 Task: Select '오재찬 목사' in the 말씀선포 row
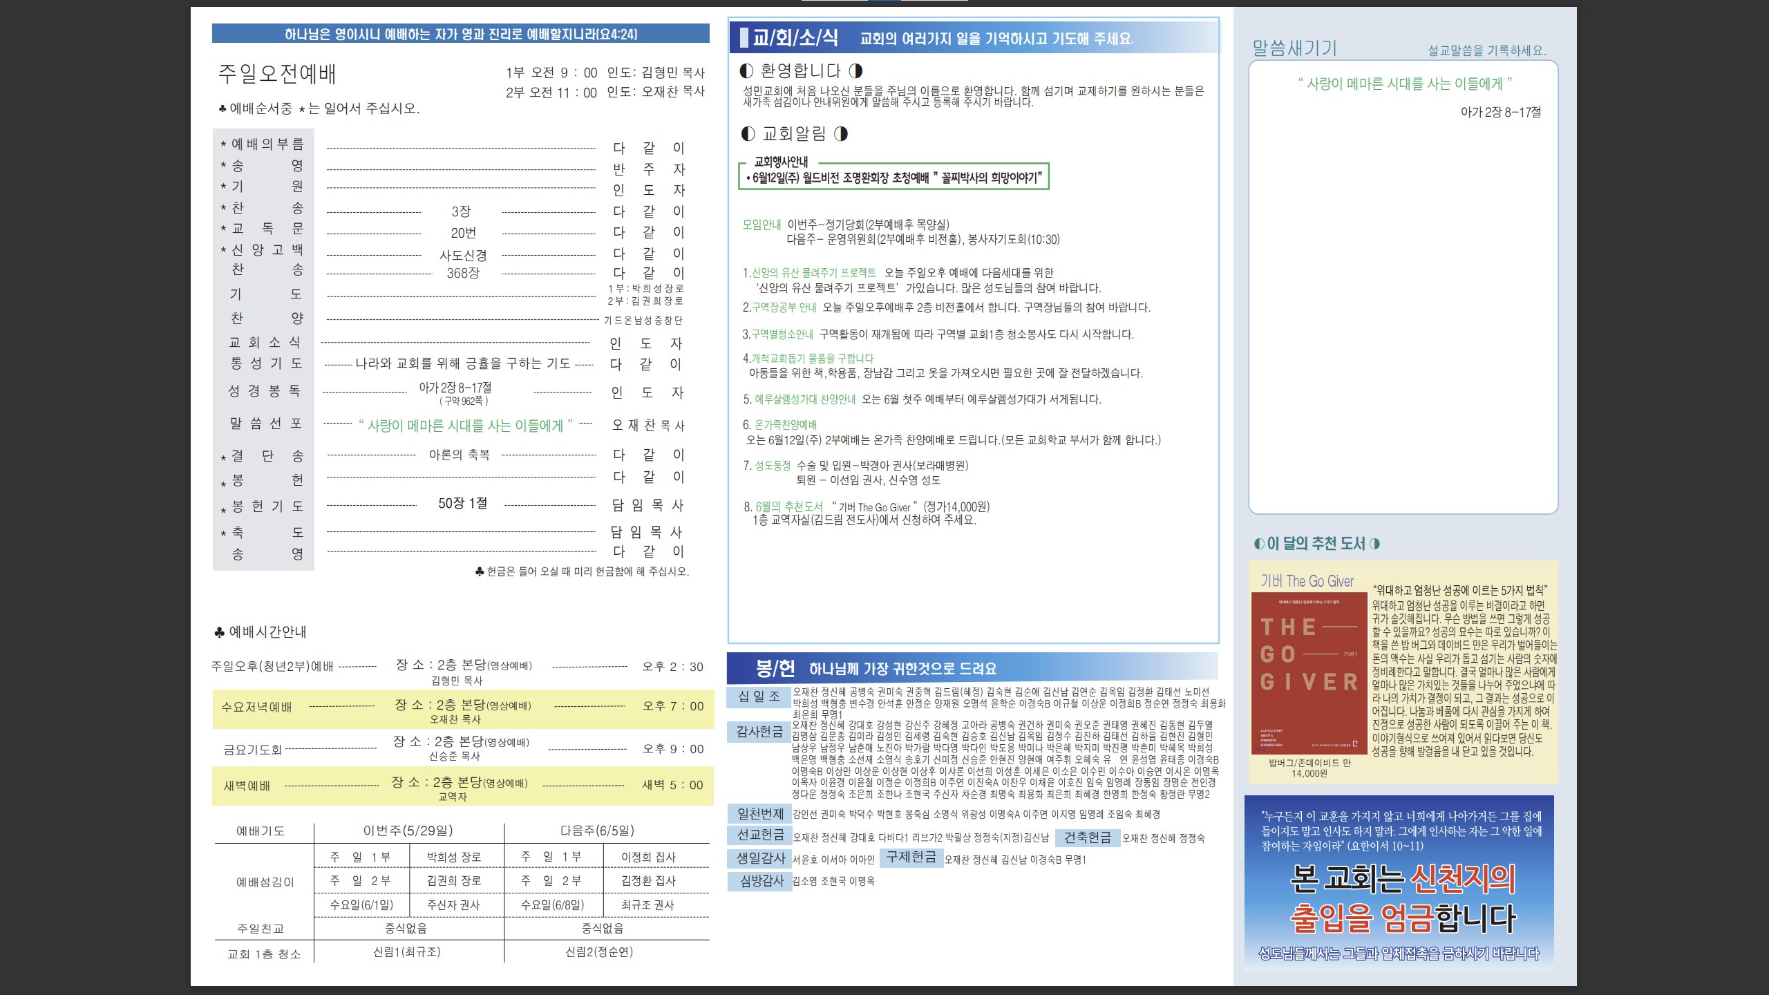coord(648,425)
